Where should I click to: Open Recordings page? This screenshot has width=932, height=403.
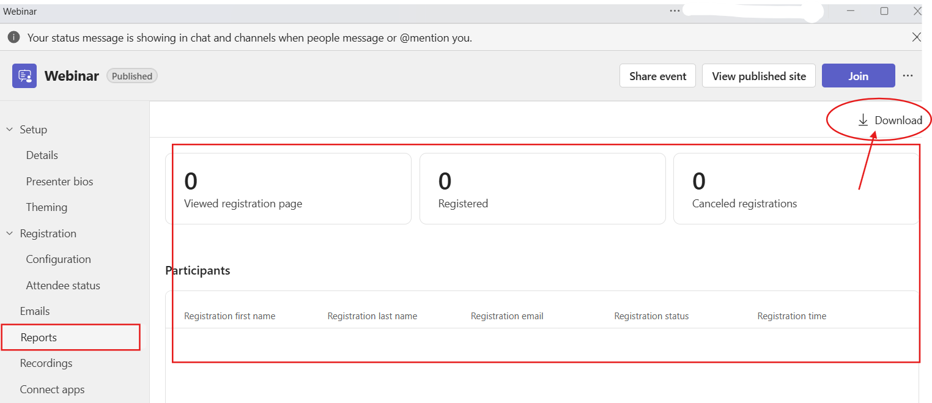(46, 363)
